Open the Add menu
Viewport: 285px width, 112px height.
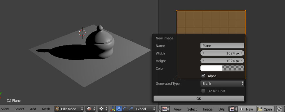[33, 109]
